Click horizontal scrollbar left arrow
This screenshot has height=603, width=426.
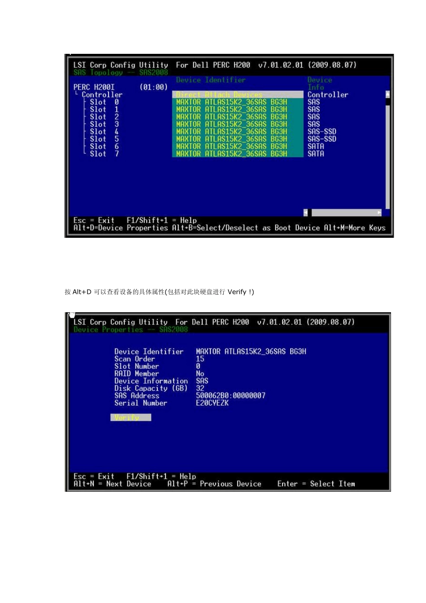[306, 213]
